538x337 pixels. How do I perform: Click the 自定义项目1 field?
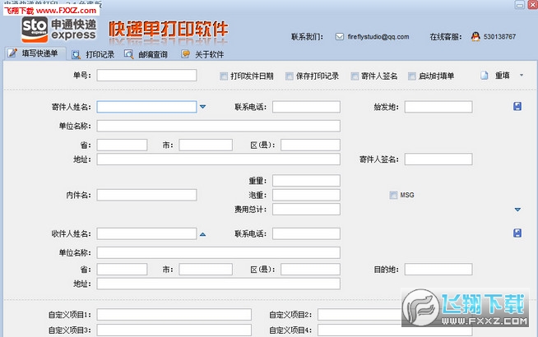[174, 315]
